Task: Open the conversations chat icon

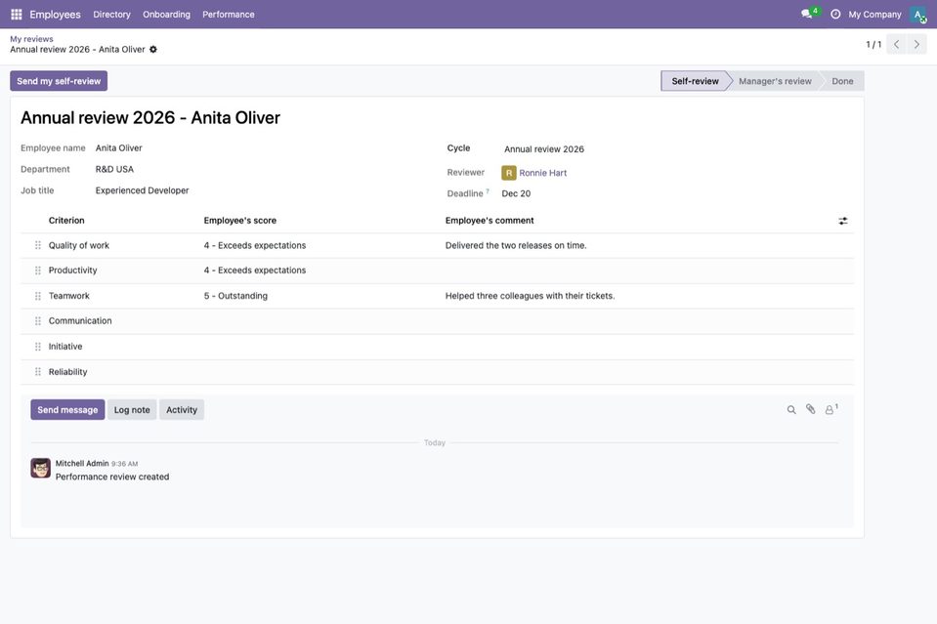Action: coord(807,14)
